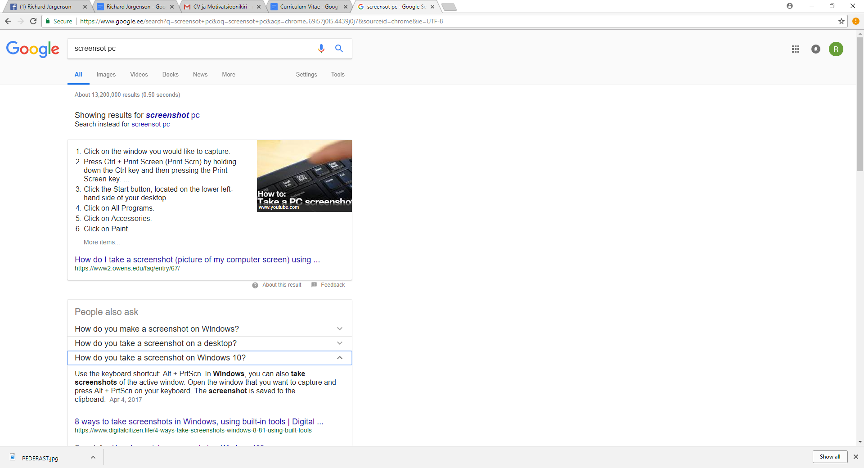The width and height of the screenshot is (864, 468).
Task: Click the browser address bar URL
Action: 261,21
